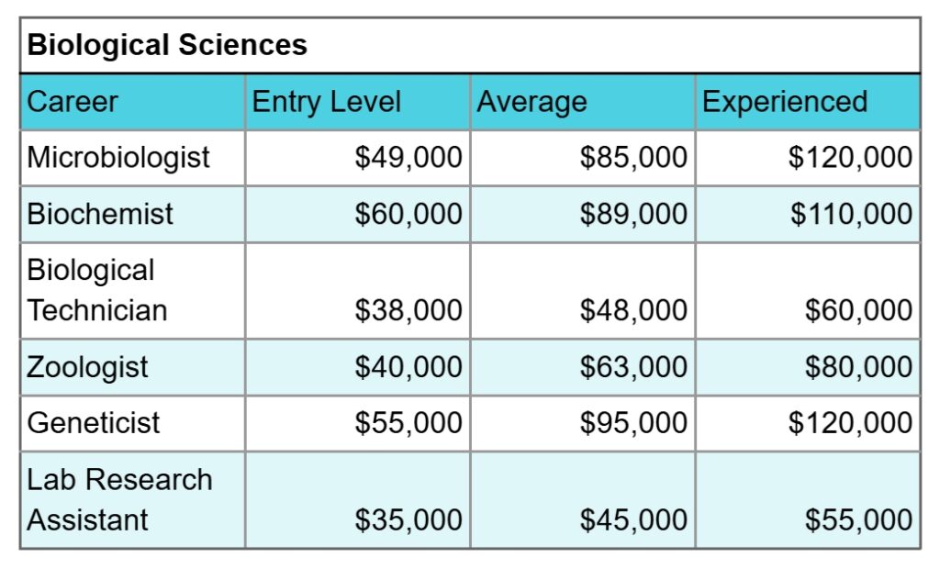Select the Career column header
Image resolution: width=940 pixels, height=569 pixels.
coord(73,101)
